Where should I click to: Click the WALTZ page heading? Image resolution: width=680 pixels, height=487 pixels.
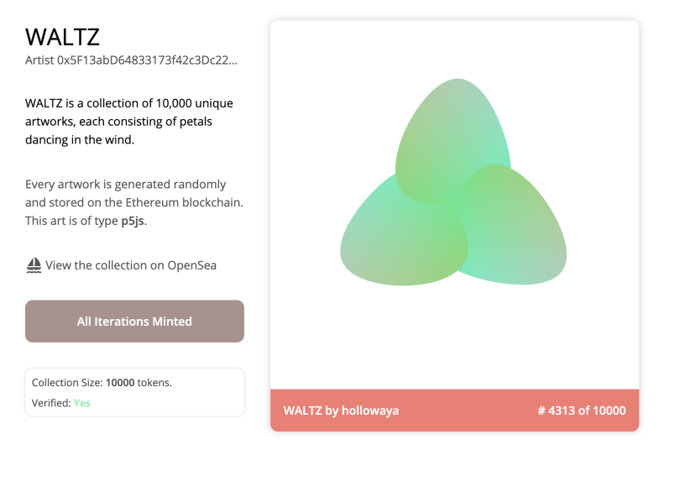(63, 37)
